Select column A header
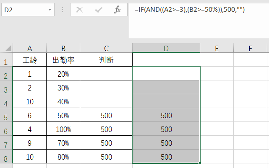The height and width of the screenshot is (168, 269). pyautogui.click(x=29, y=49)
